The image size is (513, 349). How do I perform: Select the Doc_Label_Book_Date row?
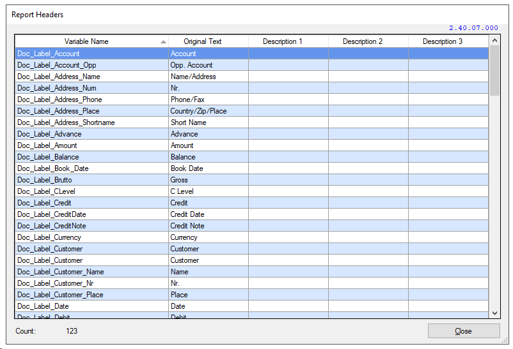pyautogui.click(x=251, y=168)
